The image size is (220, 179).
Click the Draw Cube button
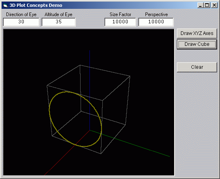pos(197,44)
